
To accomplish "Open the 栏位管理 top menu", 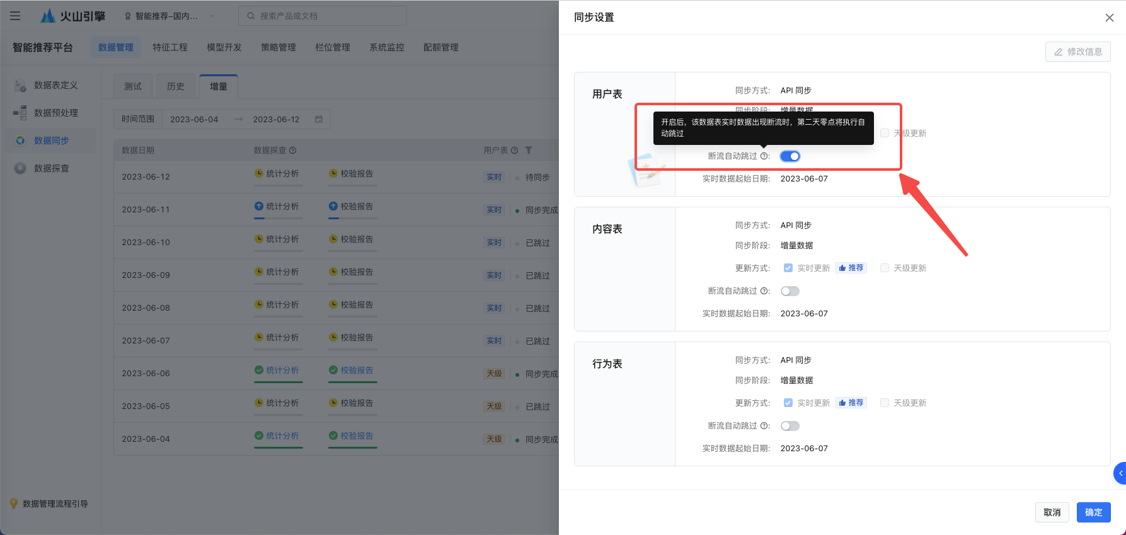I will point(333,47).
